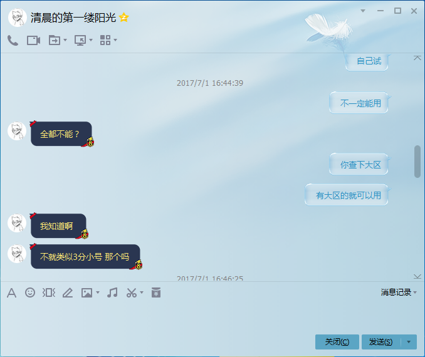Image resolution: width=425 pixels, height=357 pixels.
Task: Click the remote desktop screen icon
Action: coord(80,40)
